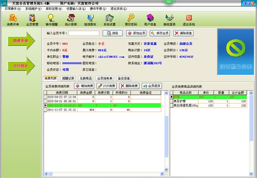The width and height of the screenshot is (257, 178).
Task: Click 消费日期 column header
Action: pos(62,93)
